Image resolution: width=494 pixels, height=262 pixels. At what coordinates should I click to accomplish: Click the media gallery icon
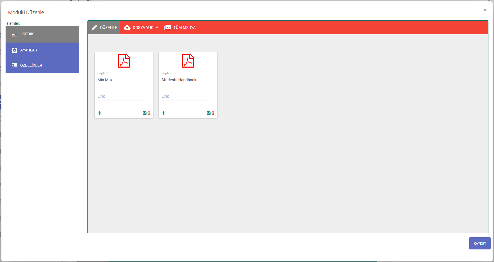pyautogui.click(x=168, y=28)
